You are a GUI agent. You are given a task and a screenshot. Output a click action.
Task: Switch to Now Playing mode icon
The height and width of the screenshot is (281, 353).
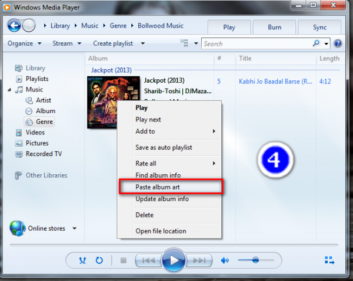329,260
